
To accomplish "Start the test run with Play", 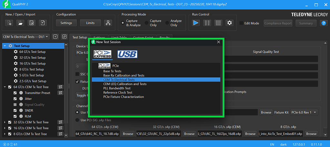I will click(196, 23).
